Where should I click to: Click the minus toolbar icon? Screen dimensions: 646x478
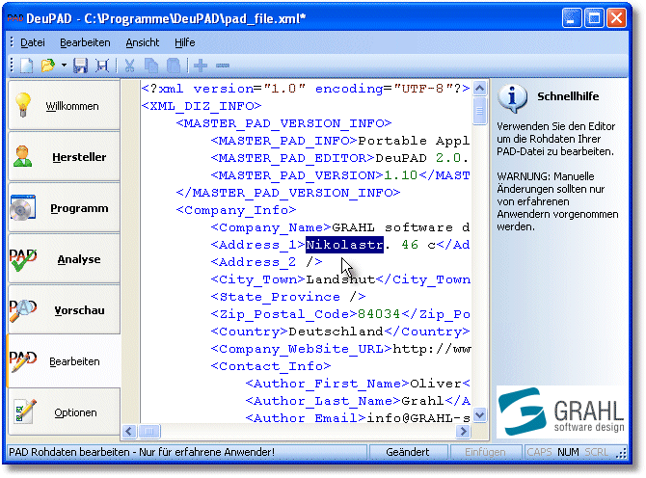pyautogui.click(x=223, y=66)
